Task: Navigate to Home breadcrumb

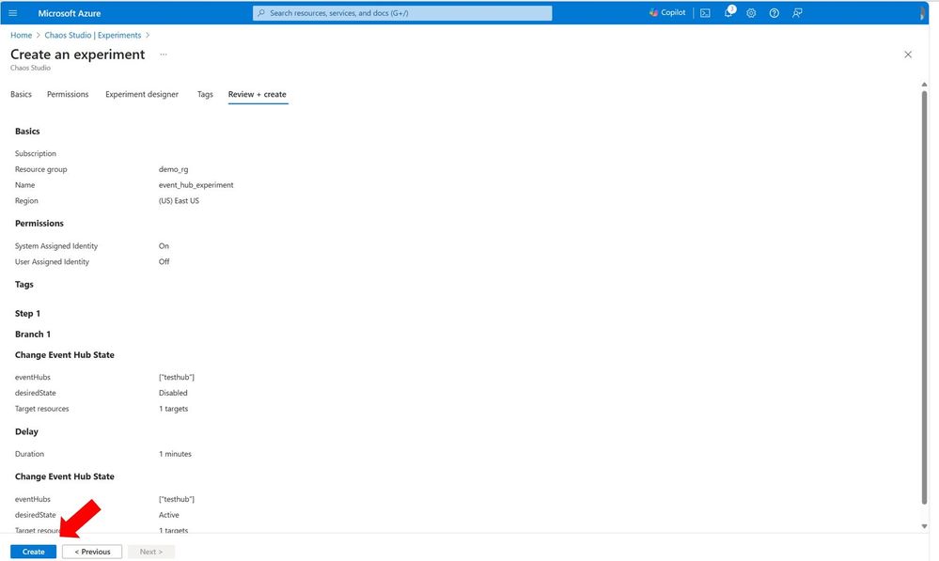Action: coord(21,36)
